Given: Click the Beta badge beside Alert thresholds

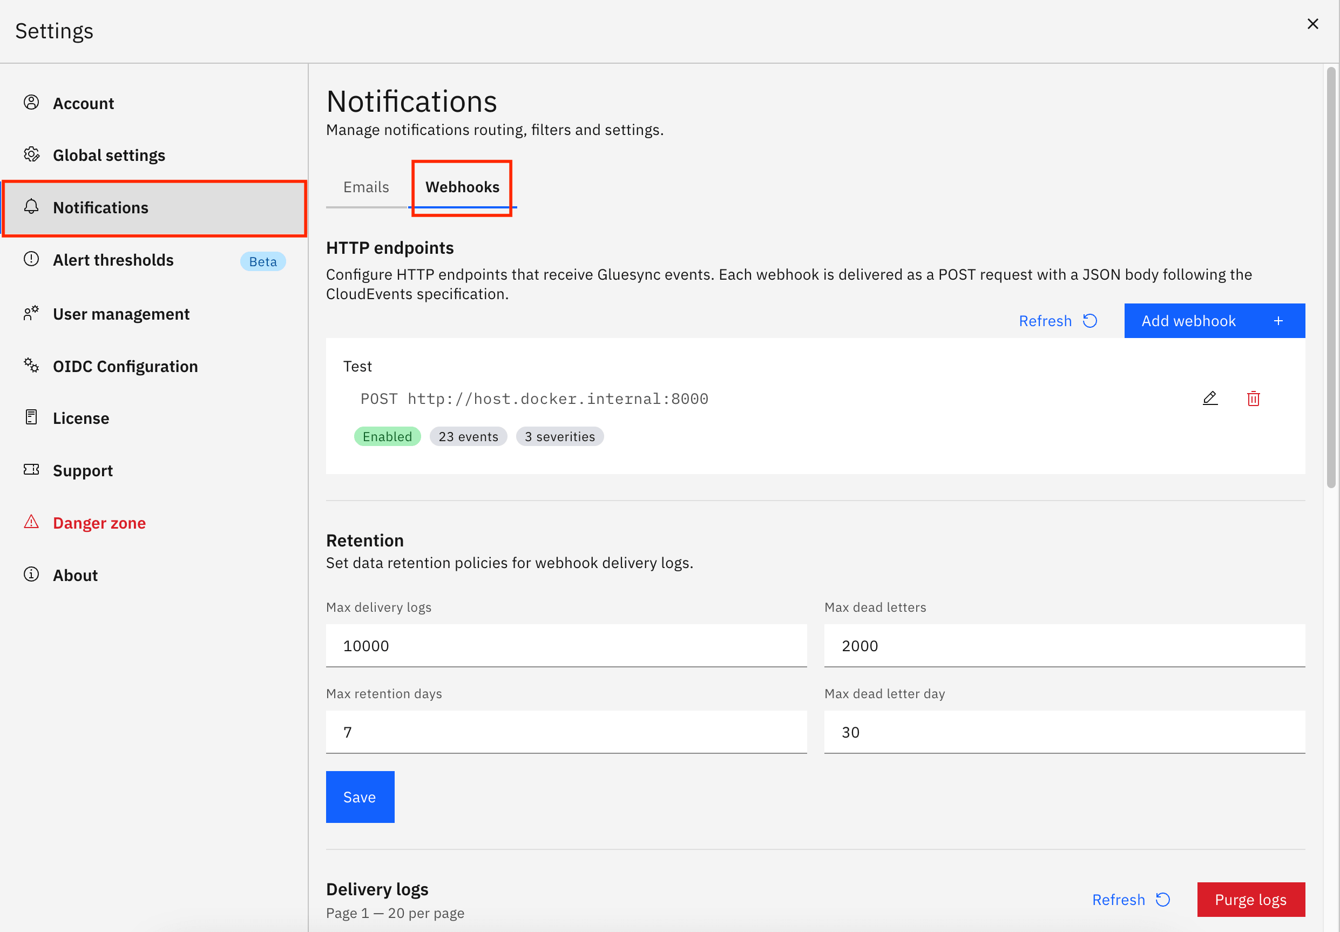Looking at the screenshot, I should [x=262, y=261].
